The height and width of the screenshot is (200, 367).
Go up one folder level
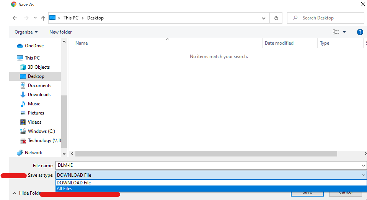click(43, 18)
